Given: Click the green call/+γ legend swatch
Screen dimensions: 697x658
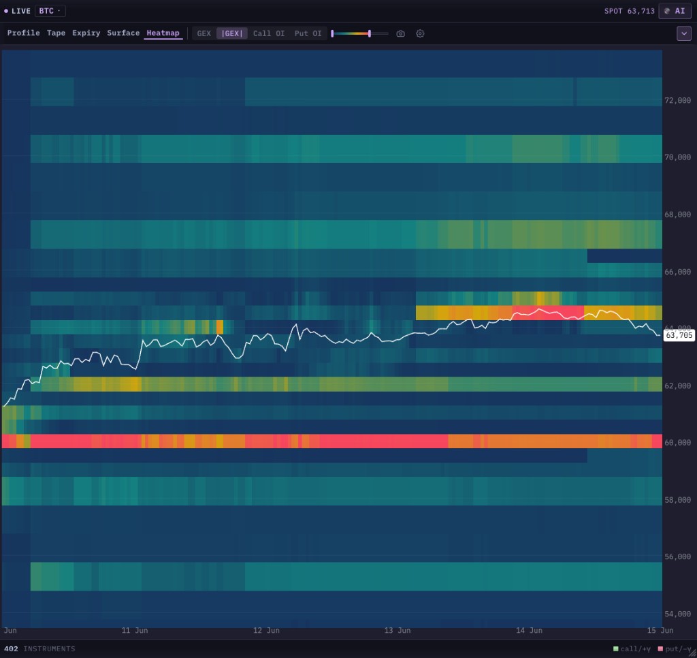Looking at the screenshot, I should tap(615, 649).
